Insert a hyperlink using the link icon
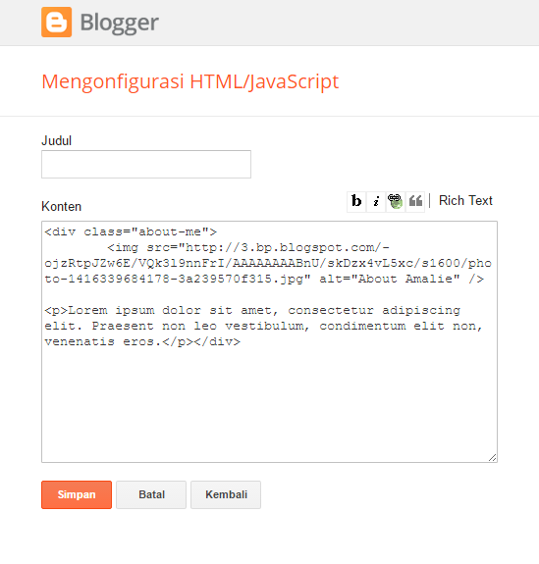The height and width of the screenshot is (564, 539). (396, 201)
